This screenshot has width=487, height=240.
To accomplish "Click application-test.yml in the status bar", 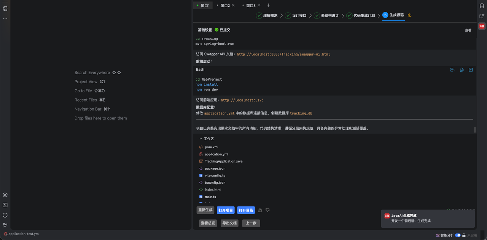I will pos(22,234).
